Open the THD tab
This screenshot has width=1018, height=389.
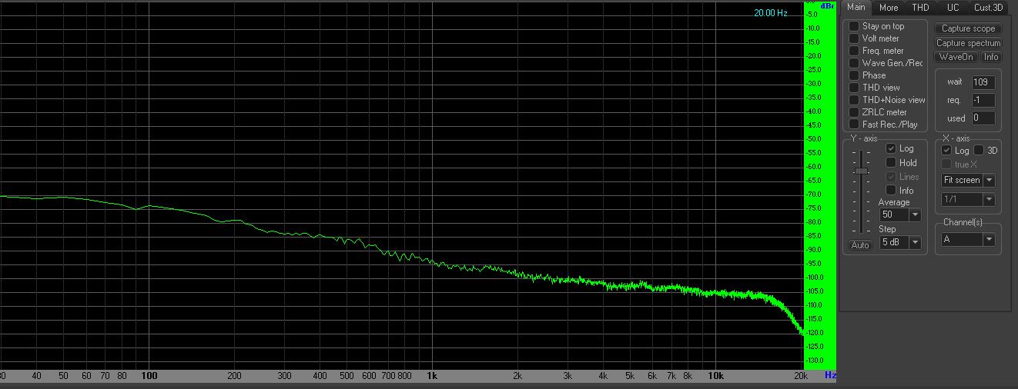920,8
